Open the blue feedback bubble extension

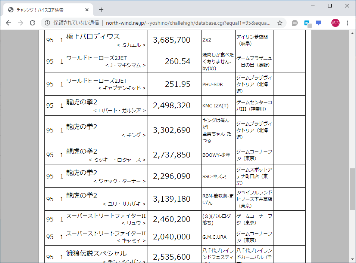[x=318, y=23]
